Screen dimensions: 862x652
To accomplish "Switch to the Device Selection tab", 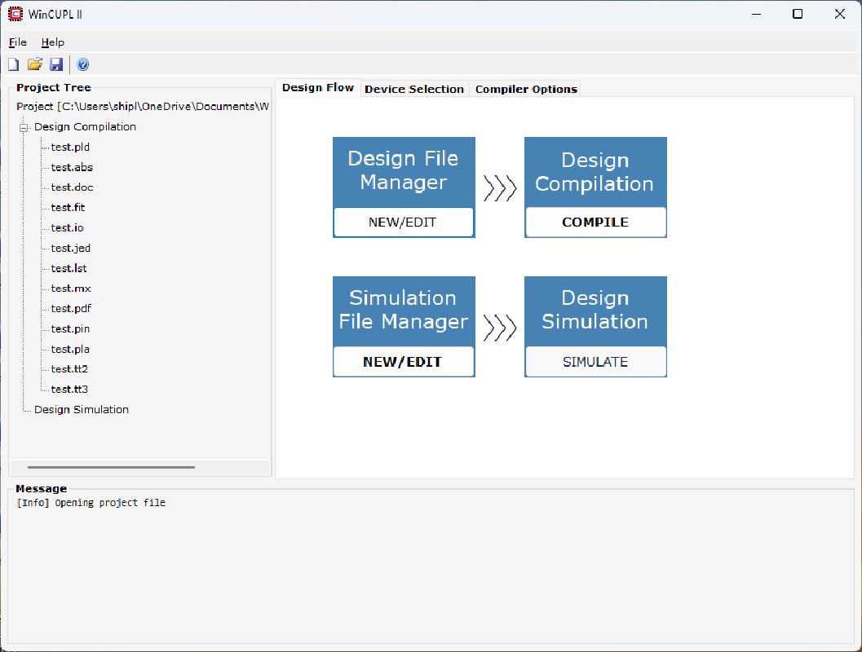I will pos(414,89).
